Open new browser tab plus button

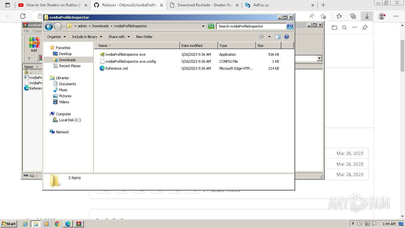click(x=323, y=5)
